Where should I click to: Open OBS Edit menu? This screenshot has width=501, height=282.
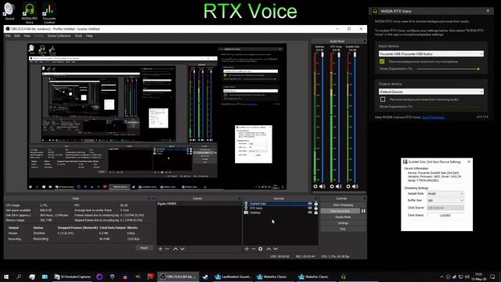tap(17, 36)
